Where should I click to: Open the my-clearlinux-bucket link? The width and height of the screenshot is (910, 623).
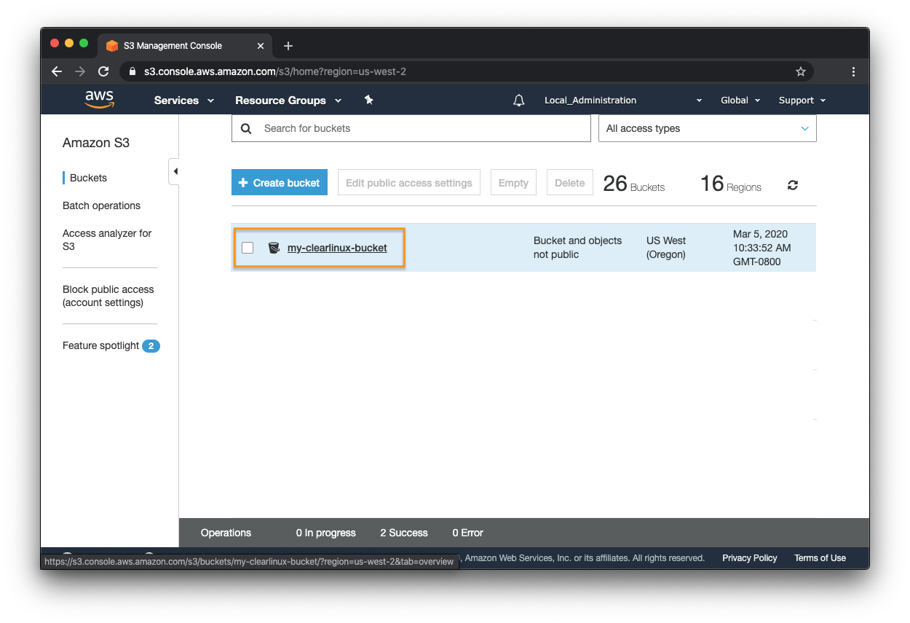(x=337, y=248)
